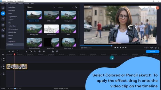Toggle video track visibility eye
This screenshot has width=161, height=90.
[x=4, y=65]
